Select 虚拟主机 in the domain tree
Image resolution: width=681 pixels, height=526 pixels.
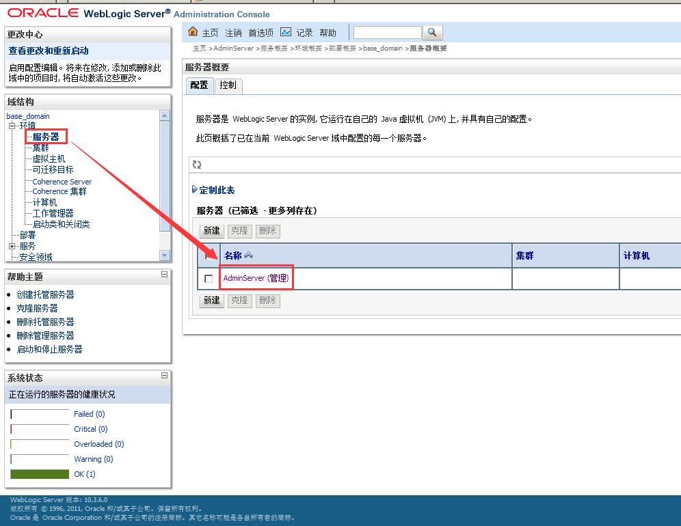tap(49, 159)
